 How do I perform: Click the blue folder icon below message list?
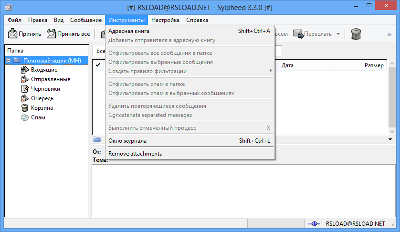97,139
